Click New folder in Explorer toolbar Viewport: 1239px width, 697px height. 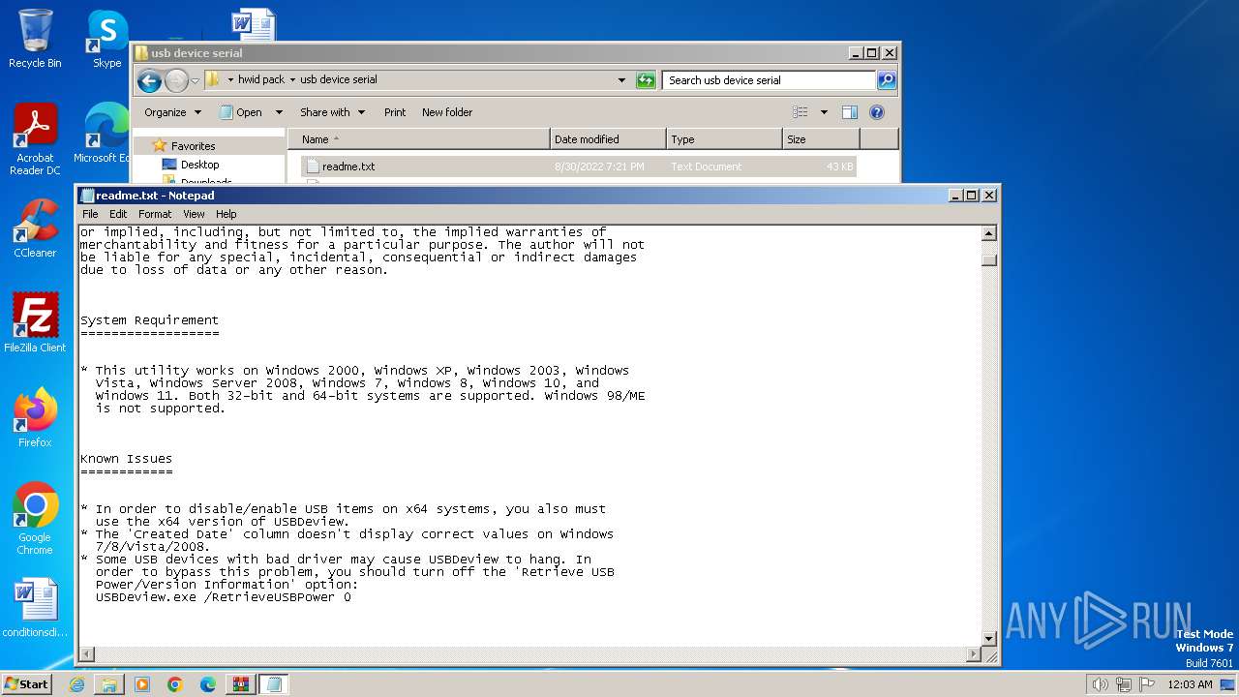pyautogui.click(x=447, y=112)
